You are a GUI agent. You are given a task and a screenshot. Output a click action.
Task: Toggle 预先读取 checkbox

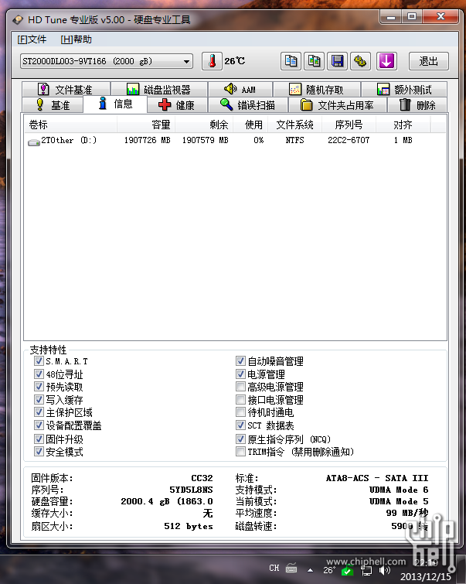pos(39,387)
